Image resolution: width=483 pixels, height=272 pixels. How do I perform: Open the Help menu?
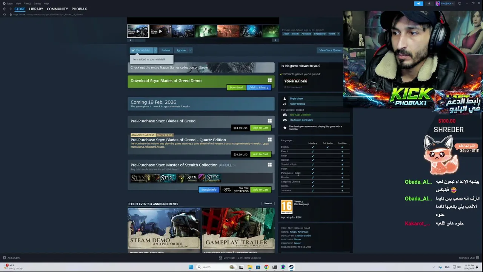46,3
